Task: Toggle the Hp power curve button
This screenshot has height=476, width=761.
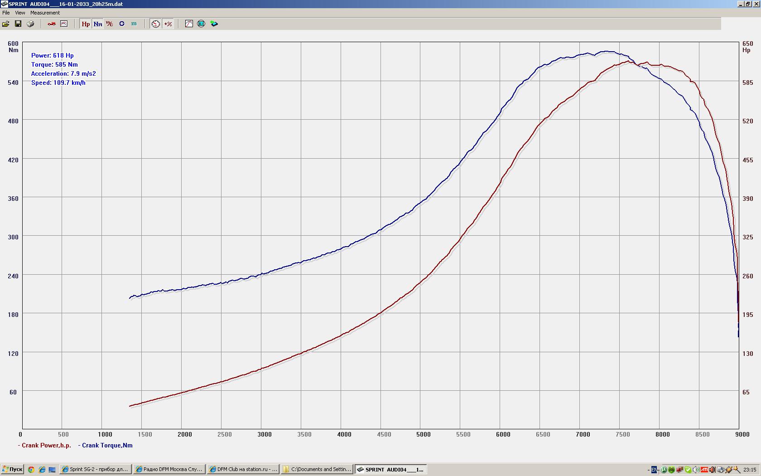Action: point(86,24)
